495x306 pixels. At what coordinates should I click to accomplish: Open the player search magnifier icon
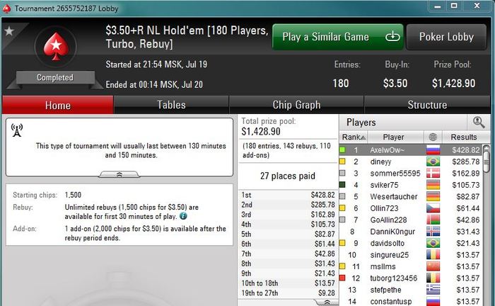tap(479, 122)
